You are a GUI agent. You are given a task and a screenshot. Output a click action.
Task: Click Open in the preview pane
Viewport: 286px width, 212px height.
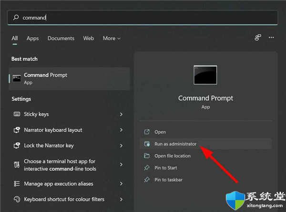click(x=205, y=132)
